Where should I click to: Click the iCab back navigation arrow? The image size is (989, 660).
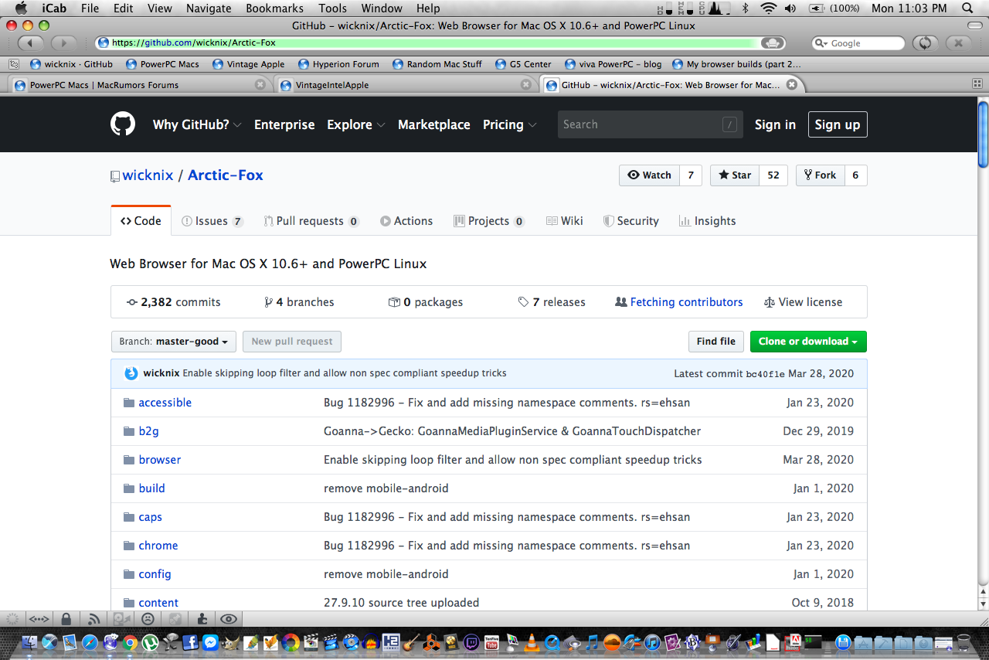[30, 43]
